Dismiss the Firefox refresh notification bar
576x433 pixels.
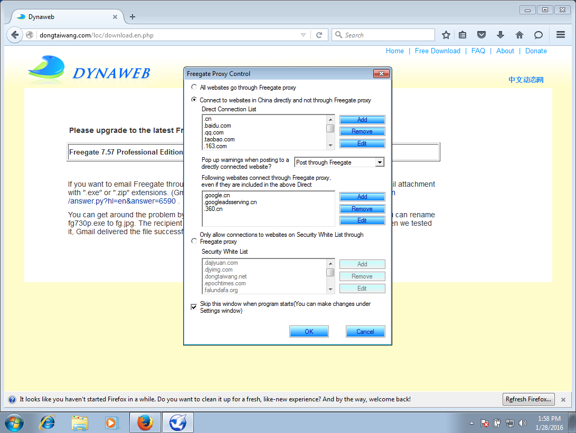[563, 400]
